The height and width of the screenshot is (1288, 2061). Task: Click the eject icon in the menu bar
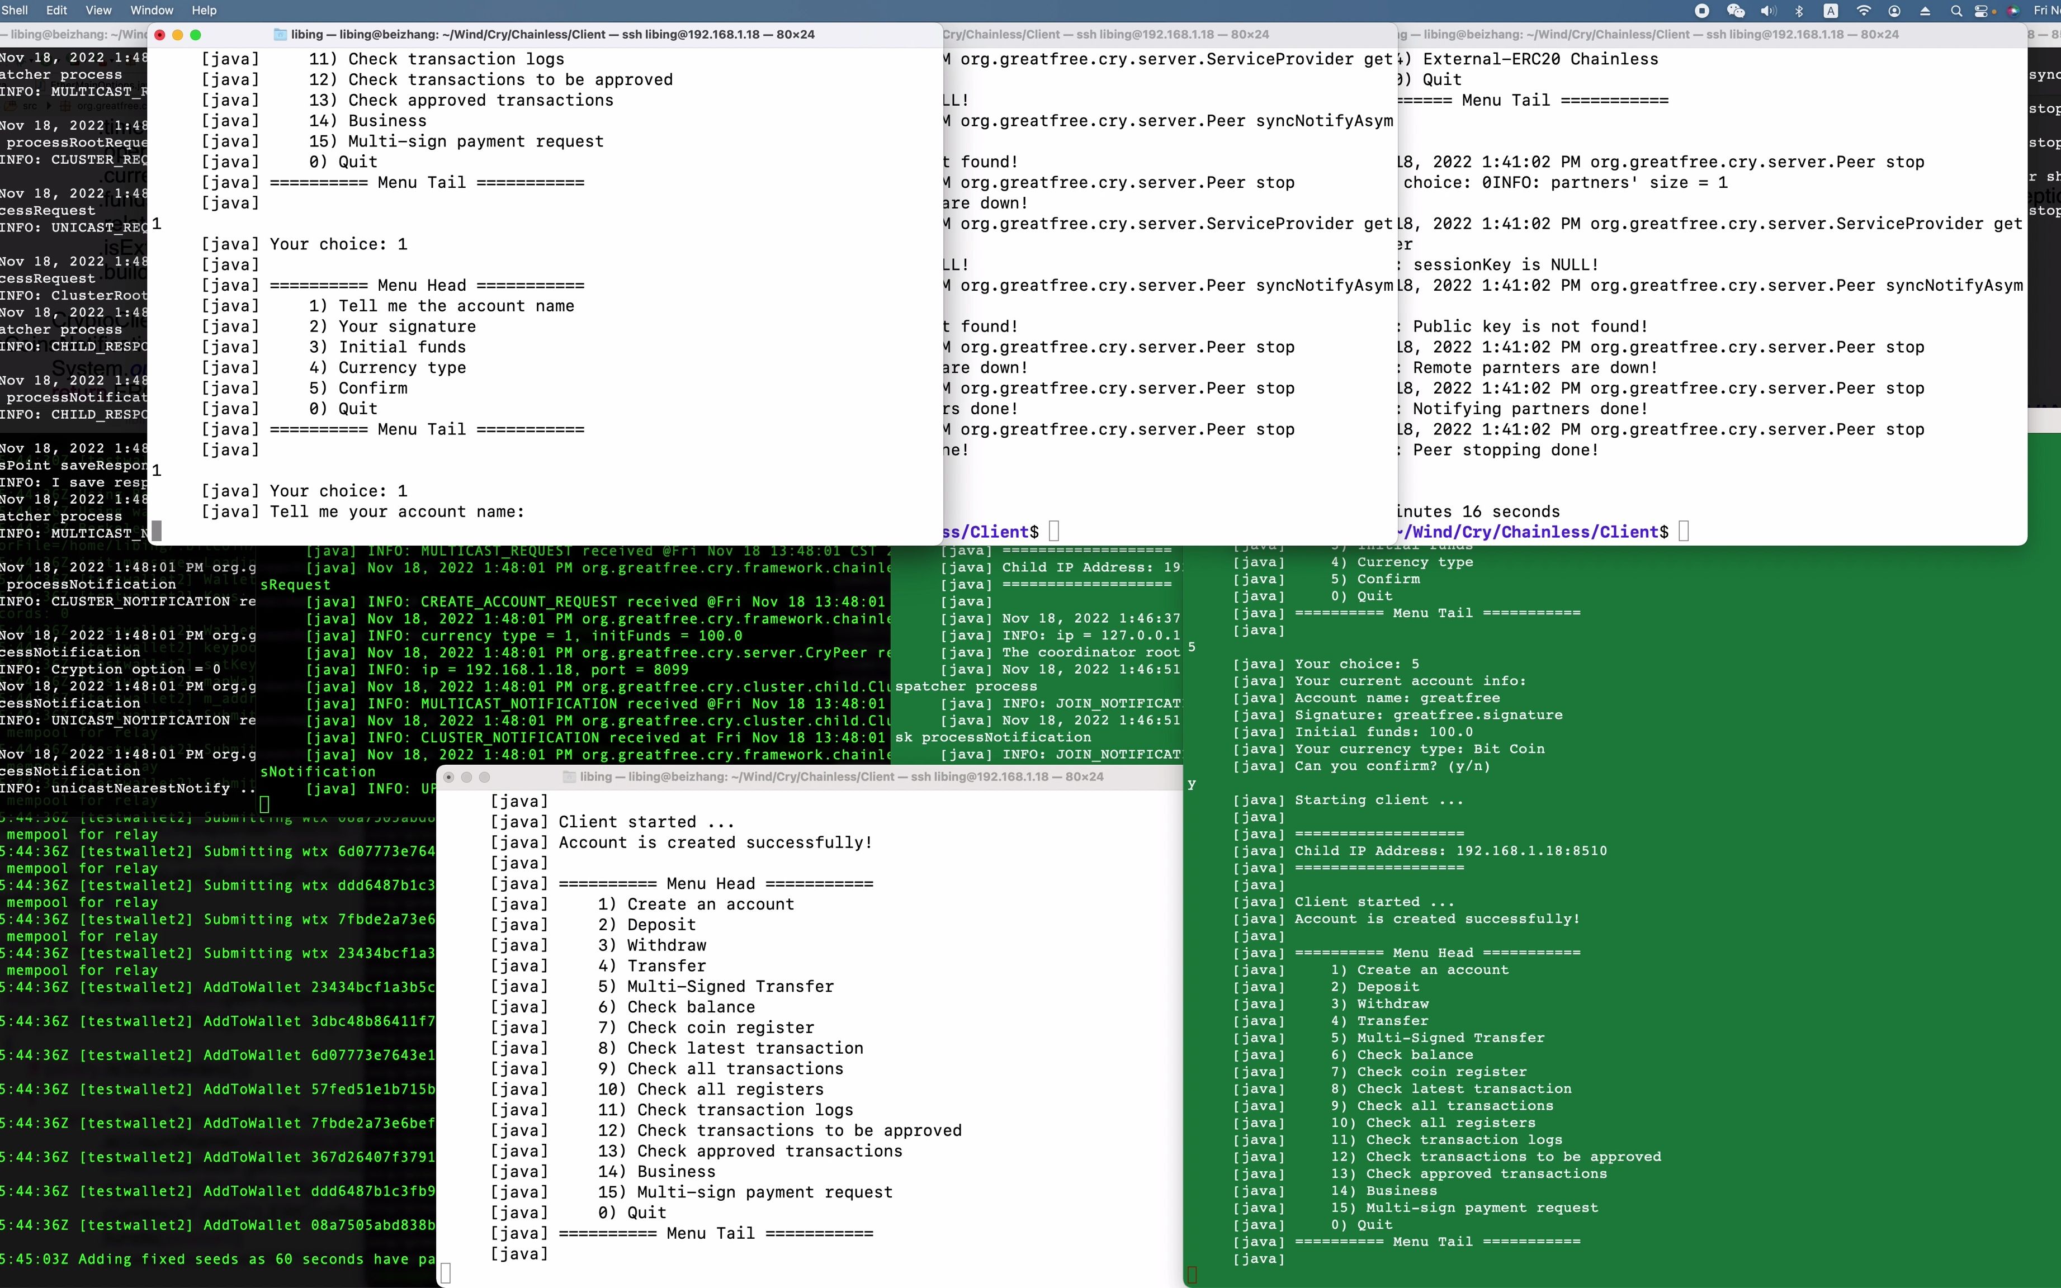(1925, 10)
